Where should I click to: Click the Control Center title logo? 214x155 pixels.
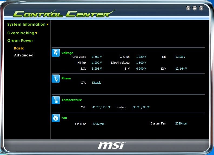(63, 14)
